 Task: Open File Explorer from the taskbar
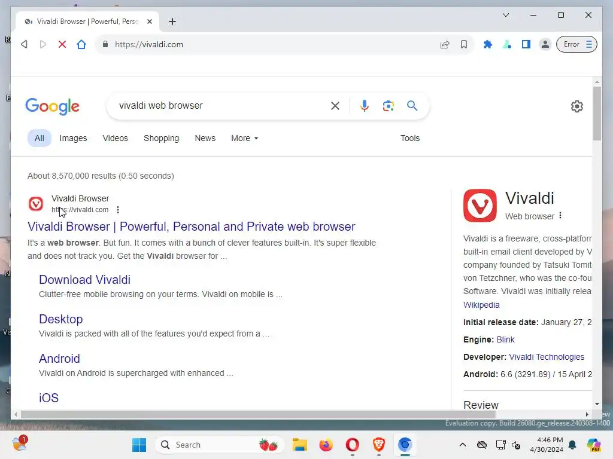pos(300,445)
